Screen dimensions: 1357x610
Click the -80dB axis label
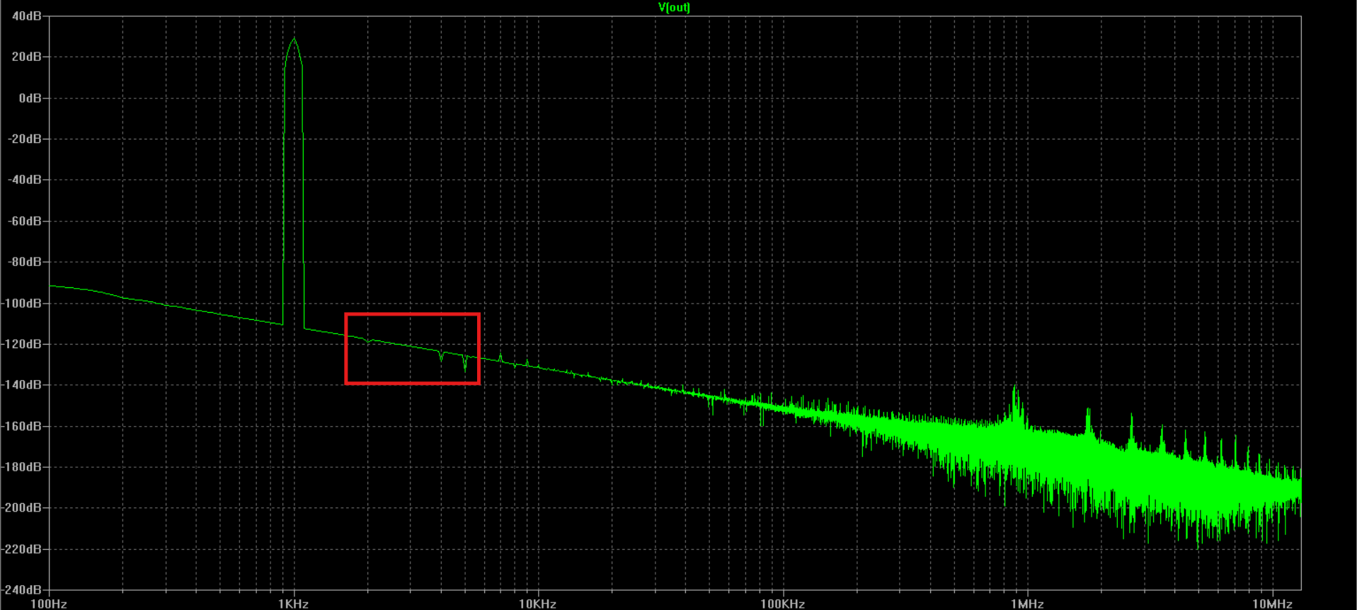25,262
